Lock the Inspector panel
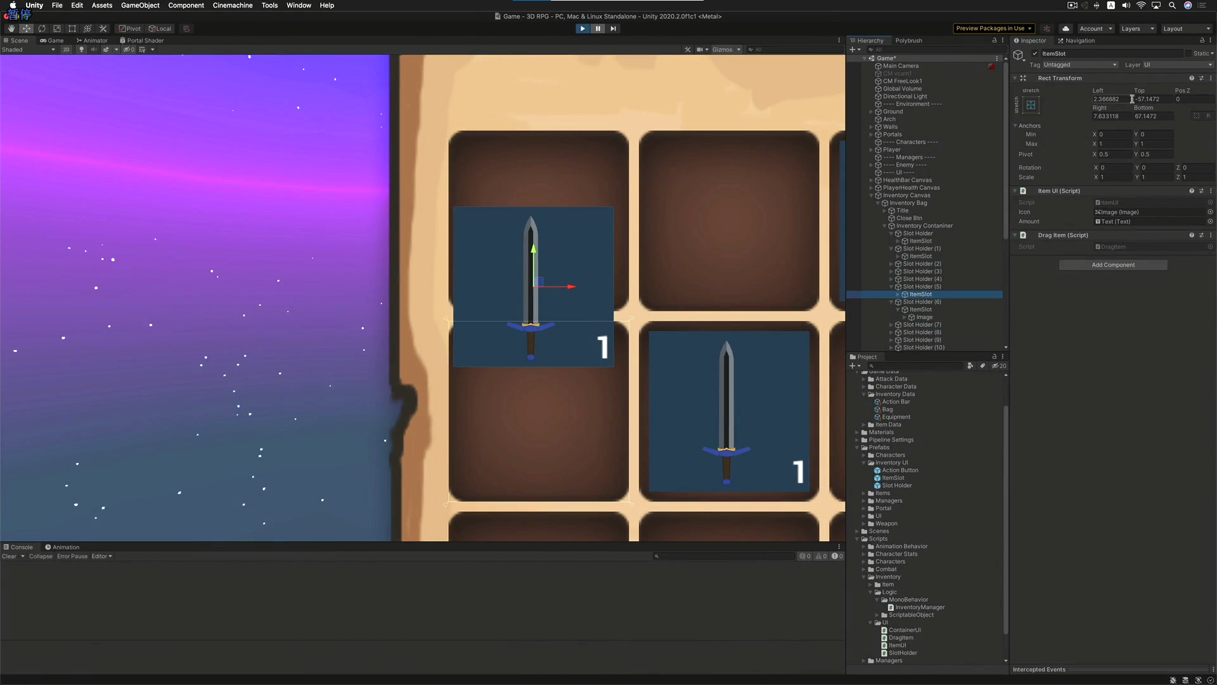This screenshot has height=685, width=1217. click(1202, 41)
